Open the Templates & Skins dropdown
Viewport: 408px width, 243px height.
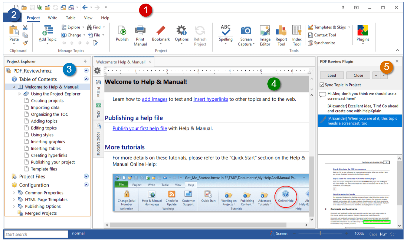click(x=349, y=27)
